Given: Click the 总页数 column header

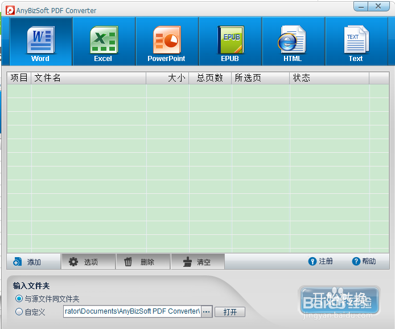Looking at the screenshot, I should [210, 78].
